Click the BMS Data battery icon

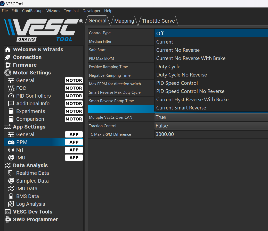pyautogui.click(x=11, y=196)
